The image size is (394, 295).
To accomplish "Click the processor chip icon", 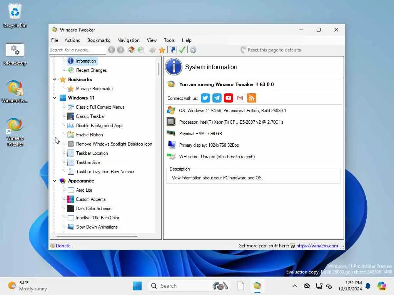I will pos(171,122).
